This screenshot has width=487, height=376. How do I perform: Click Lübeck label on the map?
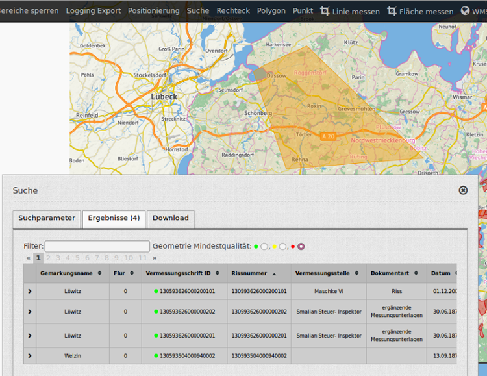pyautogui.click(x=164, y=97)
